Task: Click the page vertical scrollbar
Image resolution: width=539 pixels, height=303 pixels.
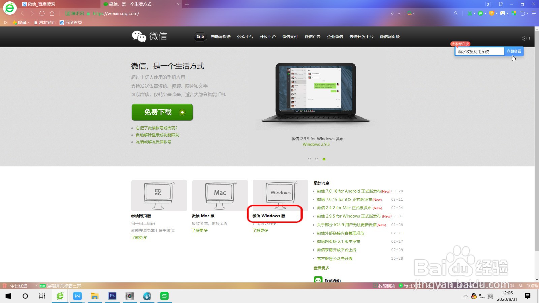Action: coord(537,141)
